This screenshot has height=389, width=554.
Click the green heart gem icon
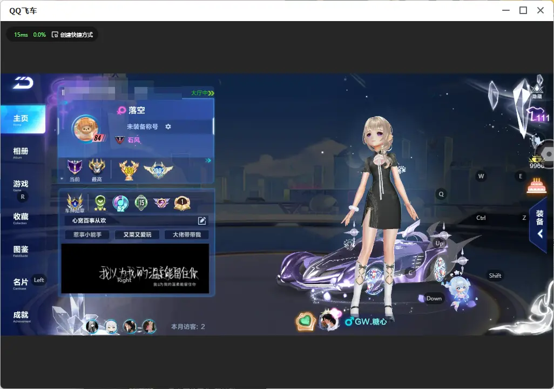(x=305, y=321)
